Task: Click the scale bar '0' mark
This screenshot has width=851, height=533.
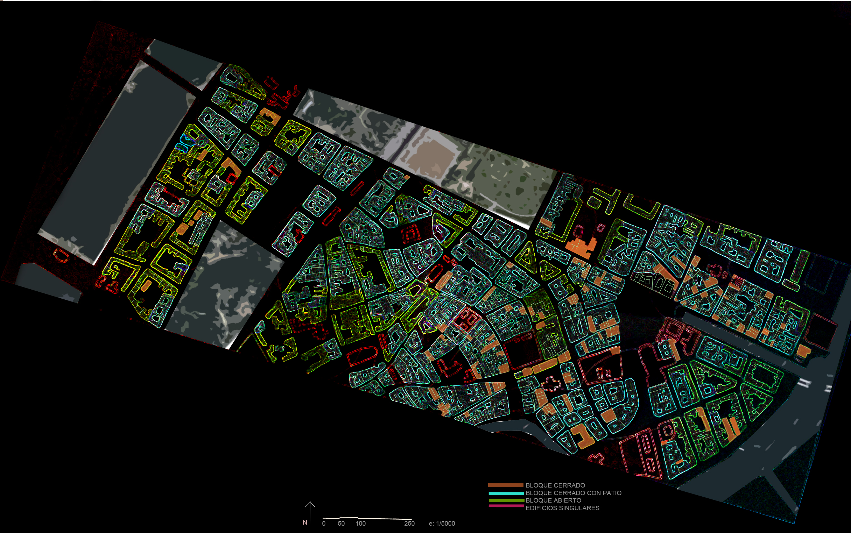Action: pyautogui.click(x=324, y=524)
